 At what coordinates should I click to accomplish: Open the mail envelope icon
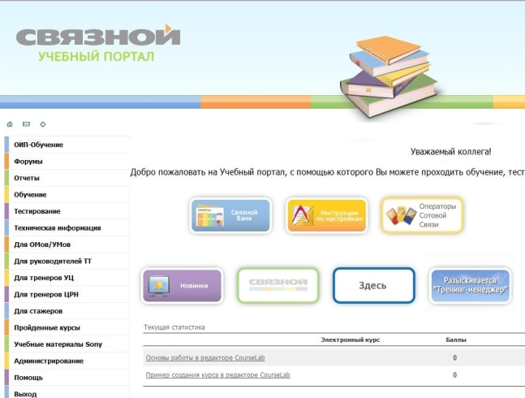click(x=26, y=124)
